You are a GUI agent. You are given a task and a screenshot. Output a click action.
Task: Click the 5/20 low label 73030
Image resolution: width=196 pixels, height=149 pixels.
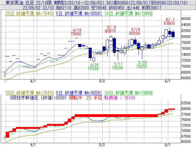click(x=141, y=67)
